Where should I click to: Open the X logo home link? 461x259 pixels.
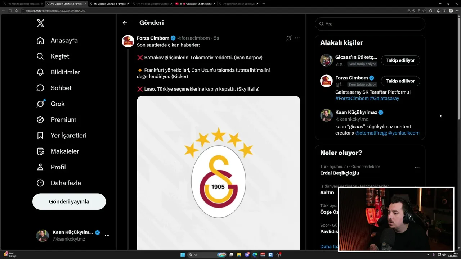pos(40,24)
